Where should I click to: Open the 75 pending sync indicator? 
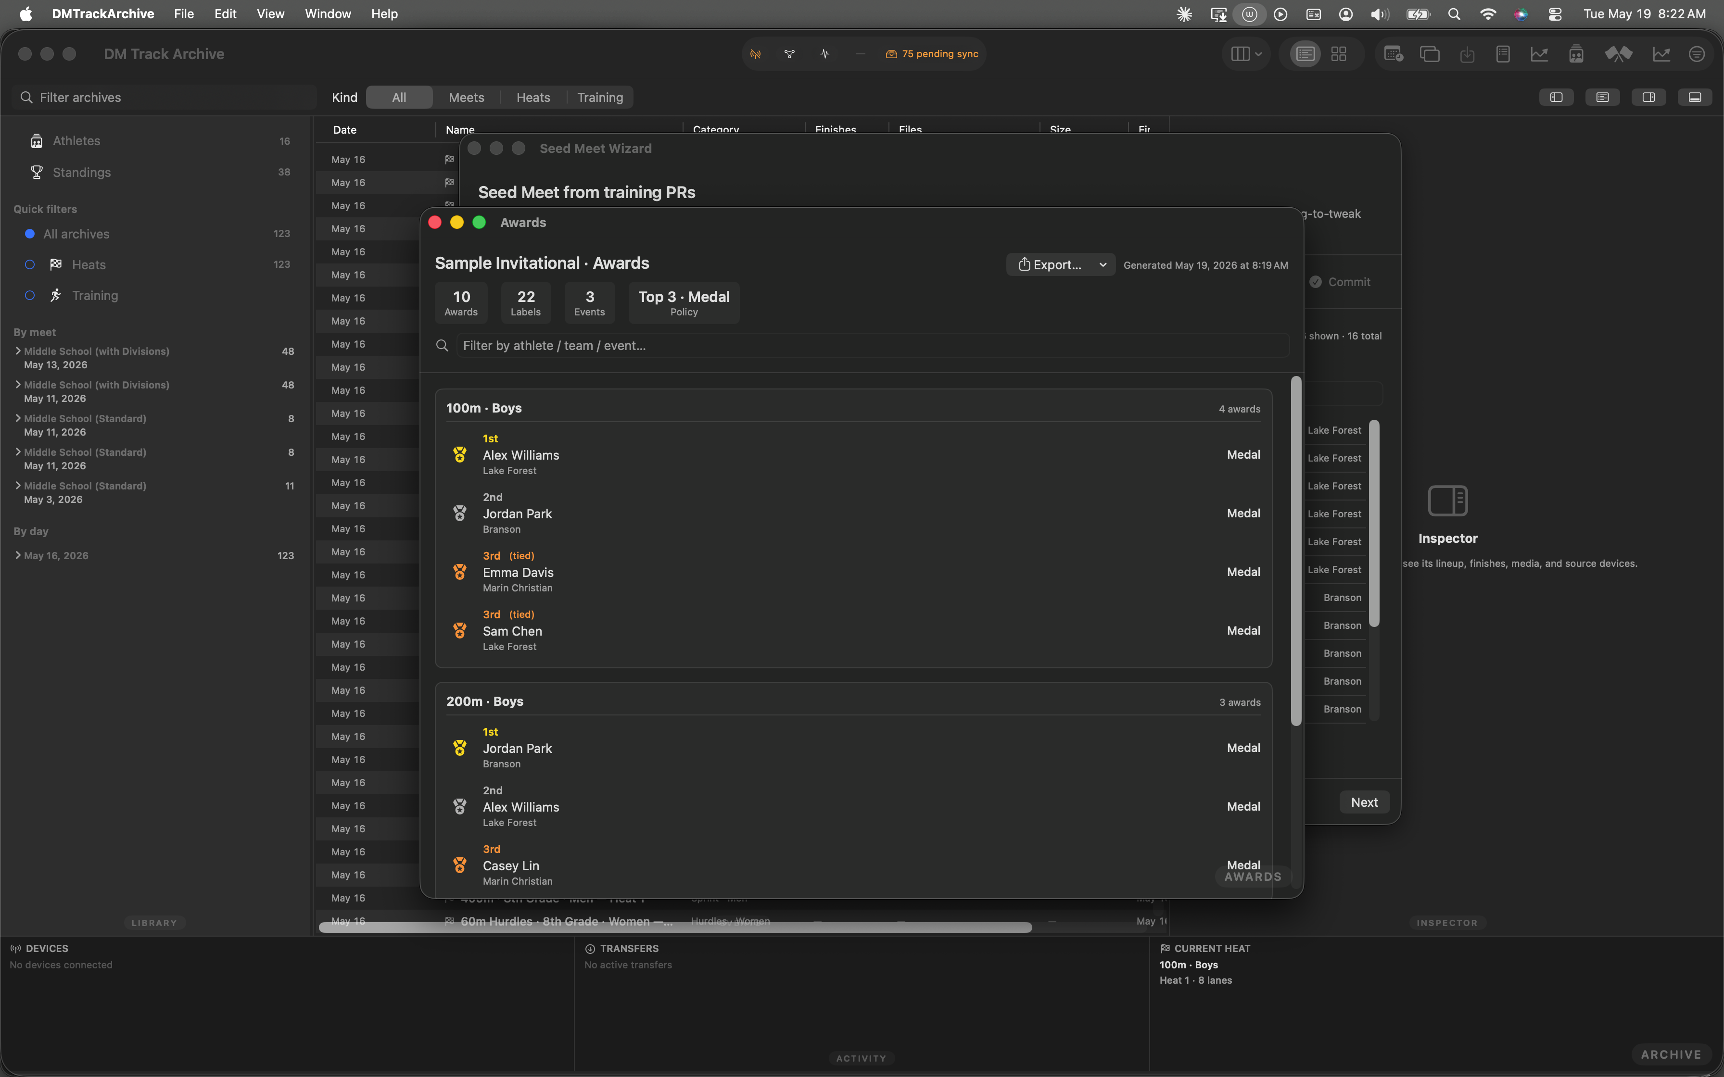coord(931,54)
